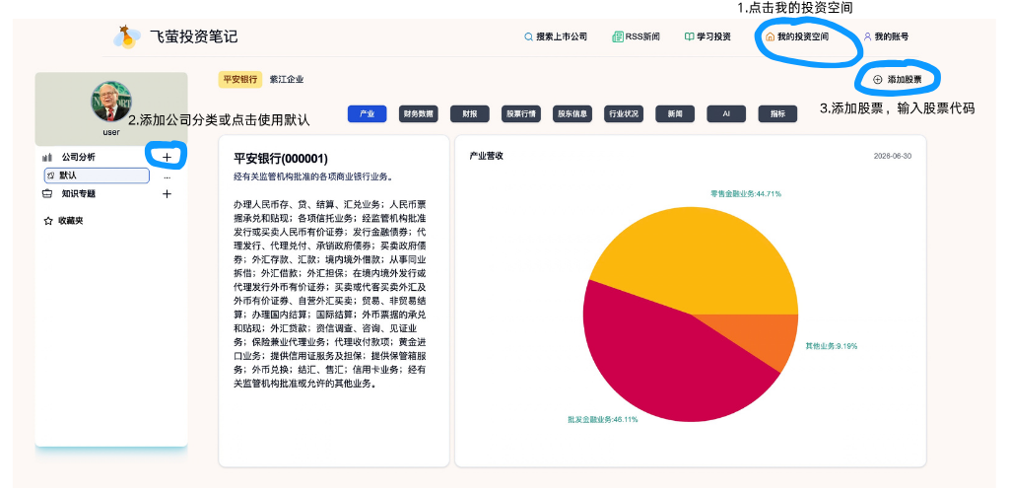
Task: Switch to 财报 tab
Action: (470, 114)
